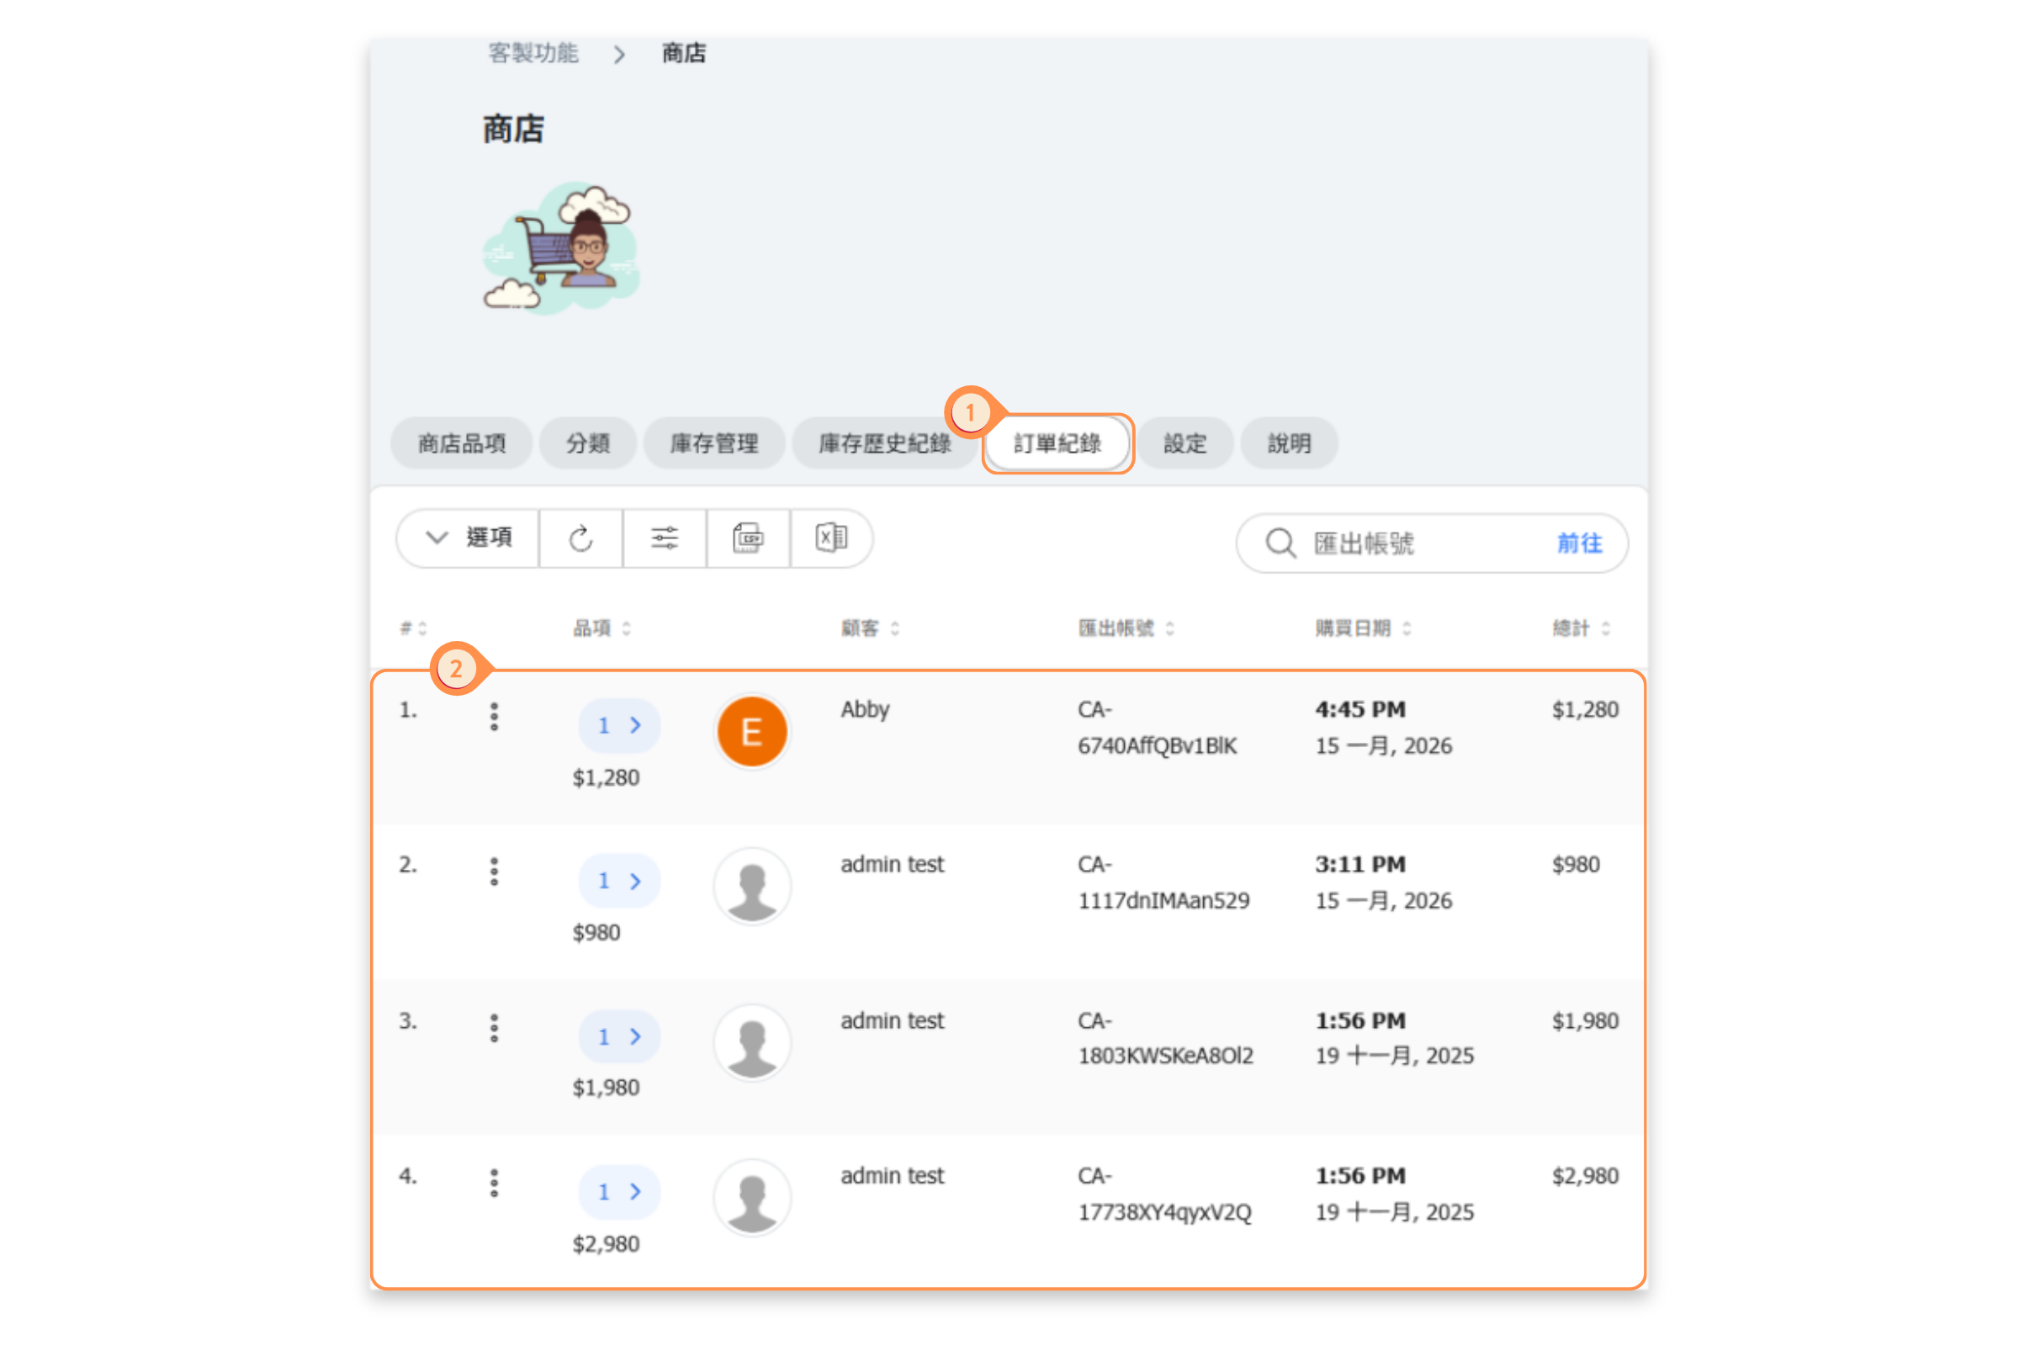
Task: Expand the 選項 options dropdown
Action: click(x=469, y=538)
